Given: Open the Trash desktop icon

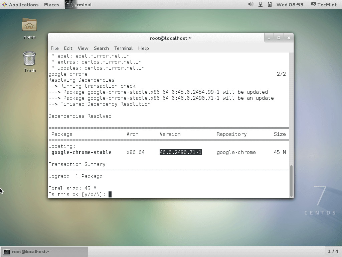Looking at the screenshot, I should (29, 59).
